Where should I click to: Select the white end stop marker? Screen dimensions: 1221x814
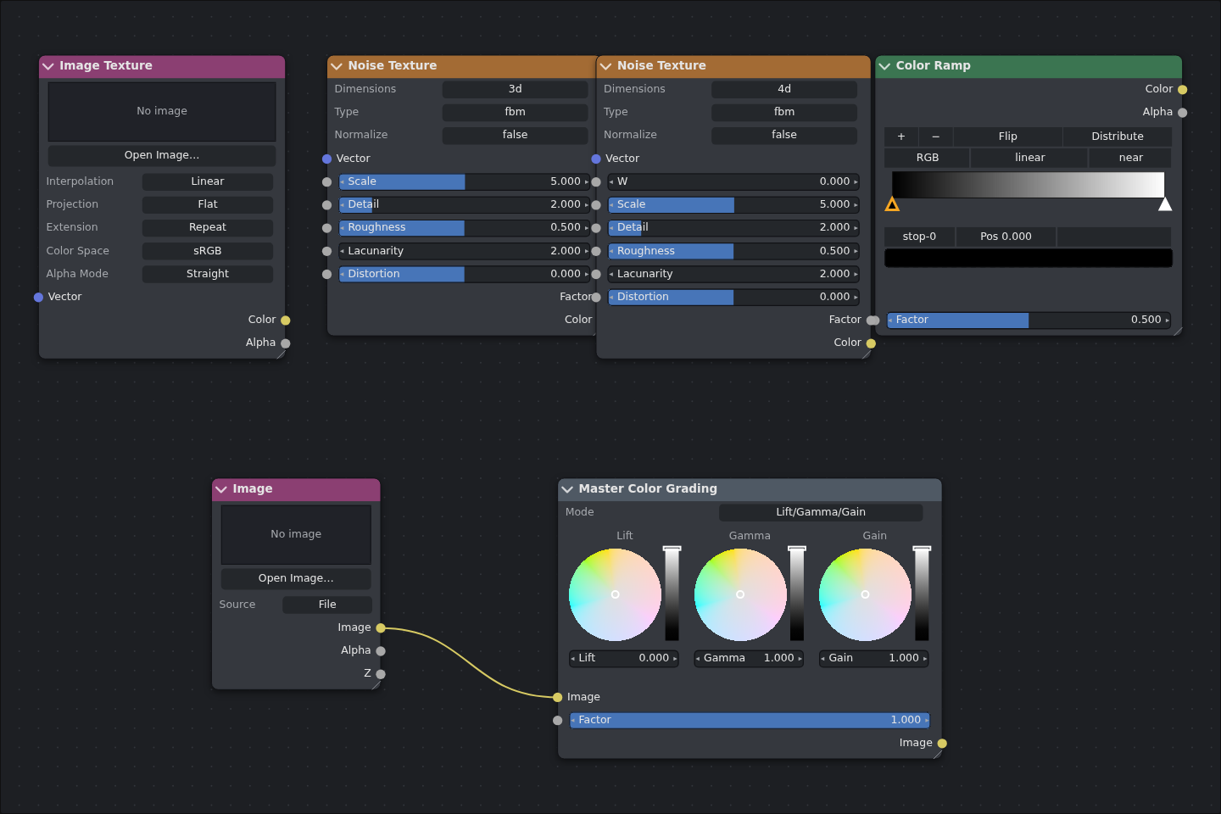pyautogui.click(x=1165, y=204)
